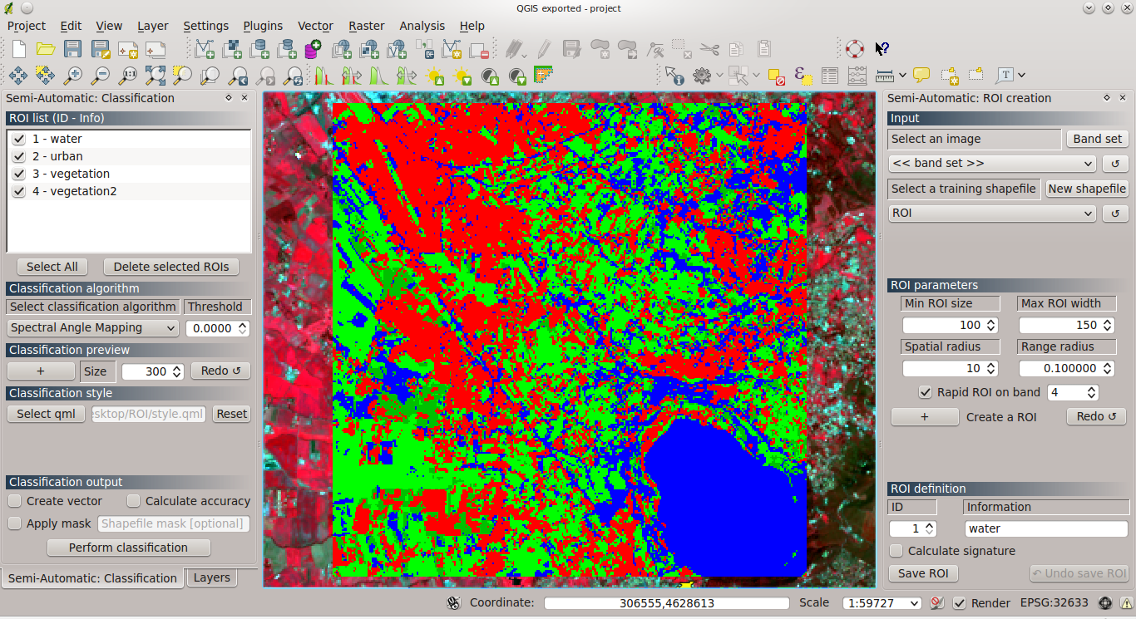The height and width of the screenshot is (619, 1136).
Task: Activate the Identify Features tool
Action: (x=674, y=75)
